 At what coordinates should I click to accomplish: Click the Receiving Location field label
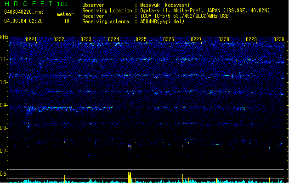107,11
